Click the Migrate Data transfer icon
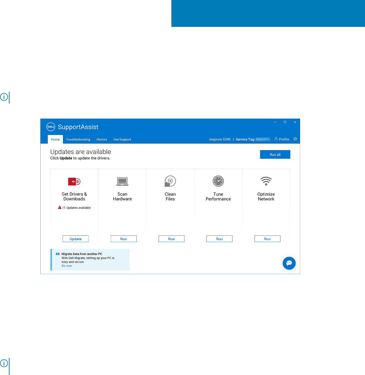 [58, 254]
